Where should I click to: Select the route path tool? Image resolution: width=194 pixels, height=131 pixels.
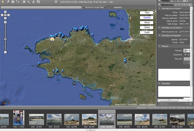[x=18, y=2]
